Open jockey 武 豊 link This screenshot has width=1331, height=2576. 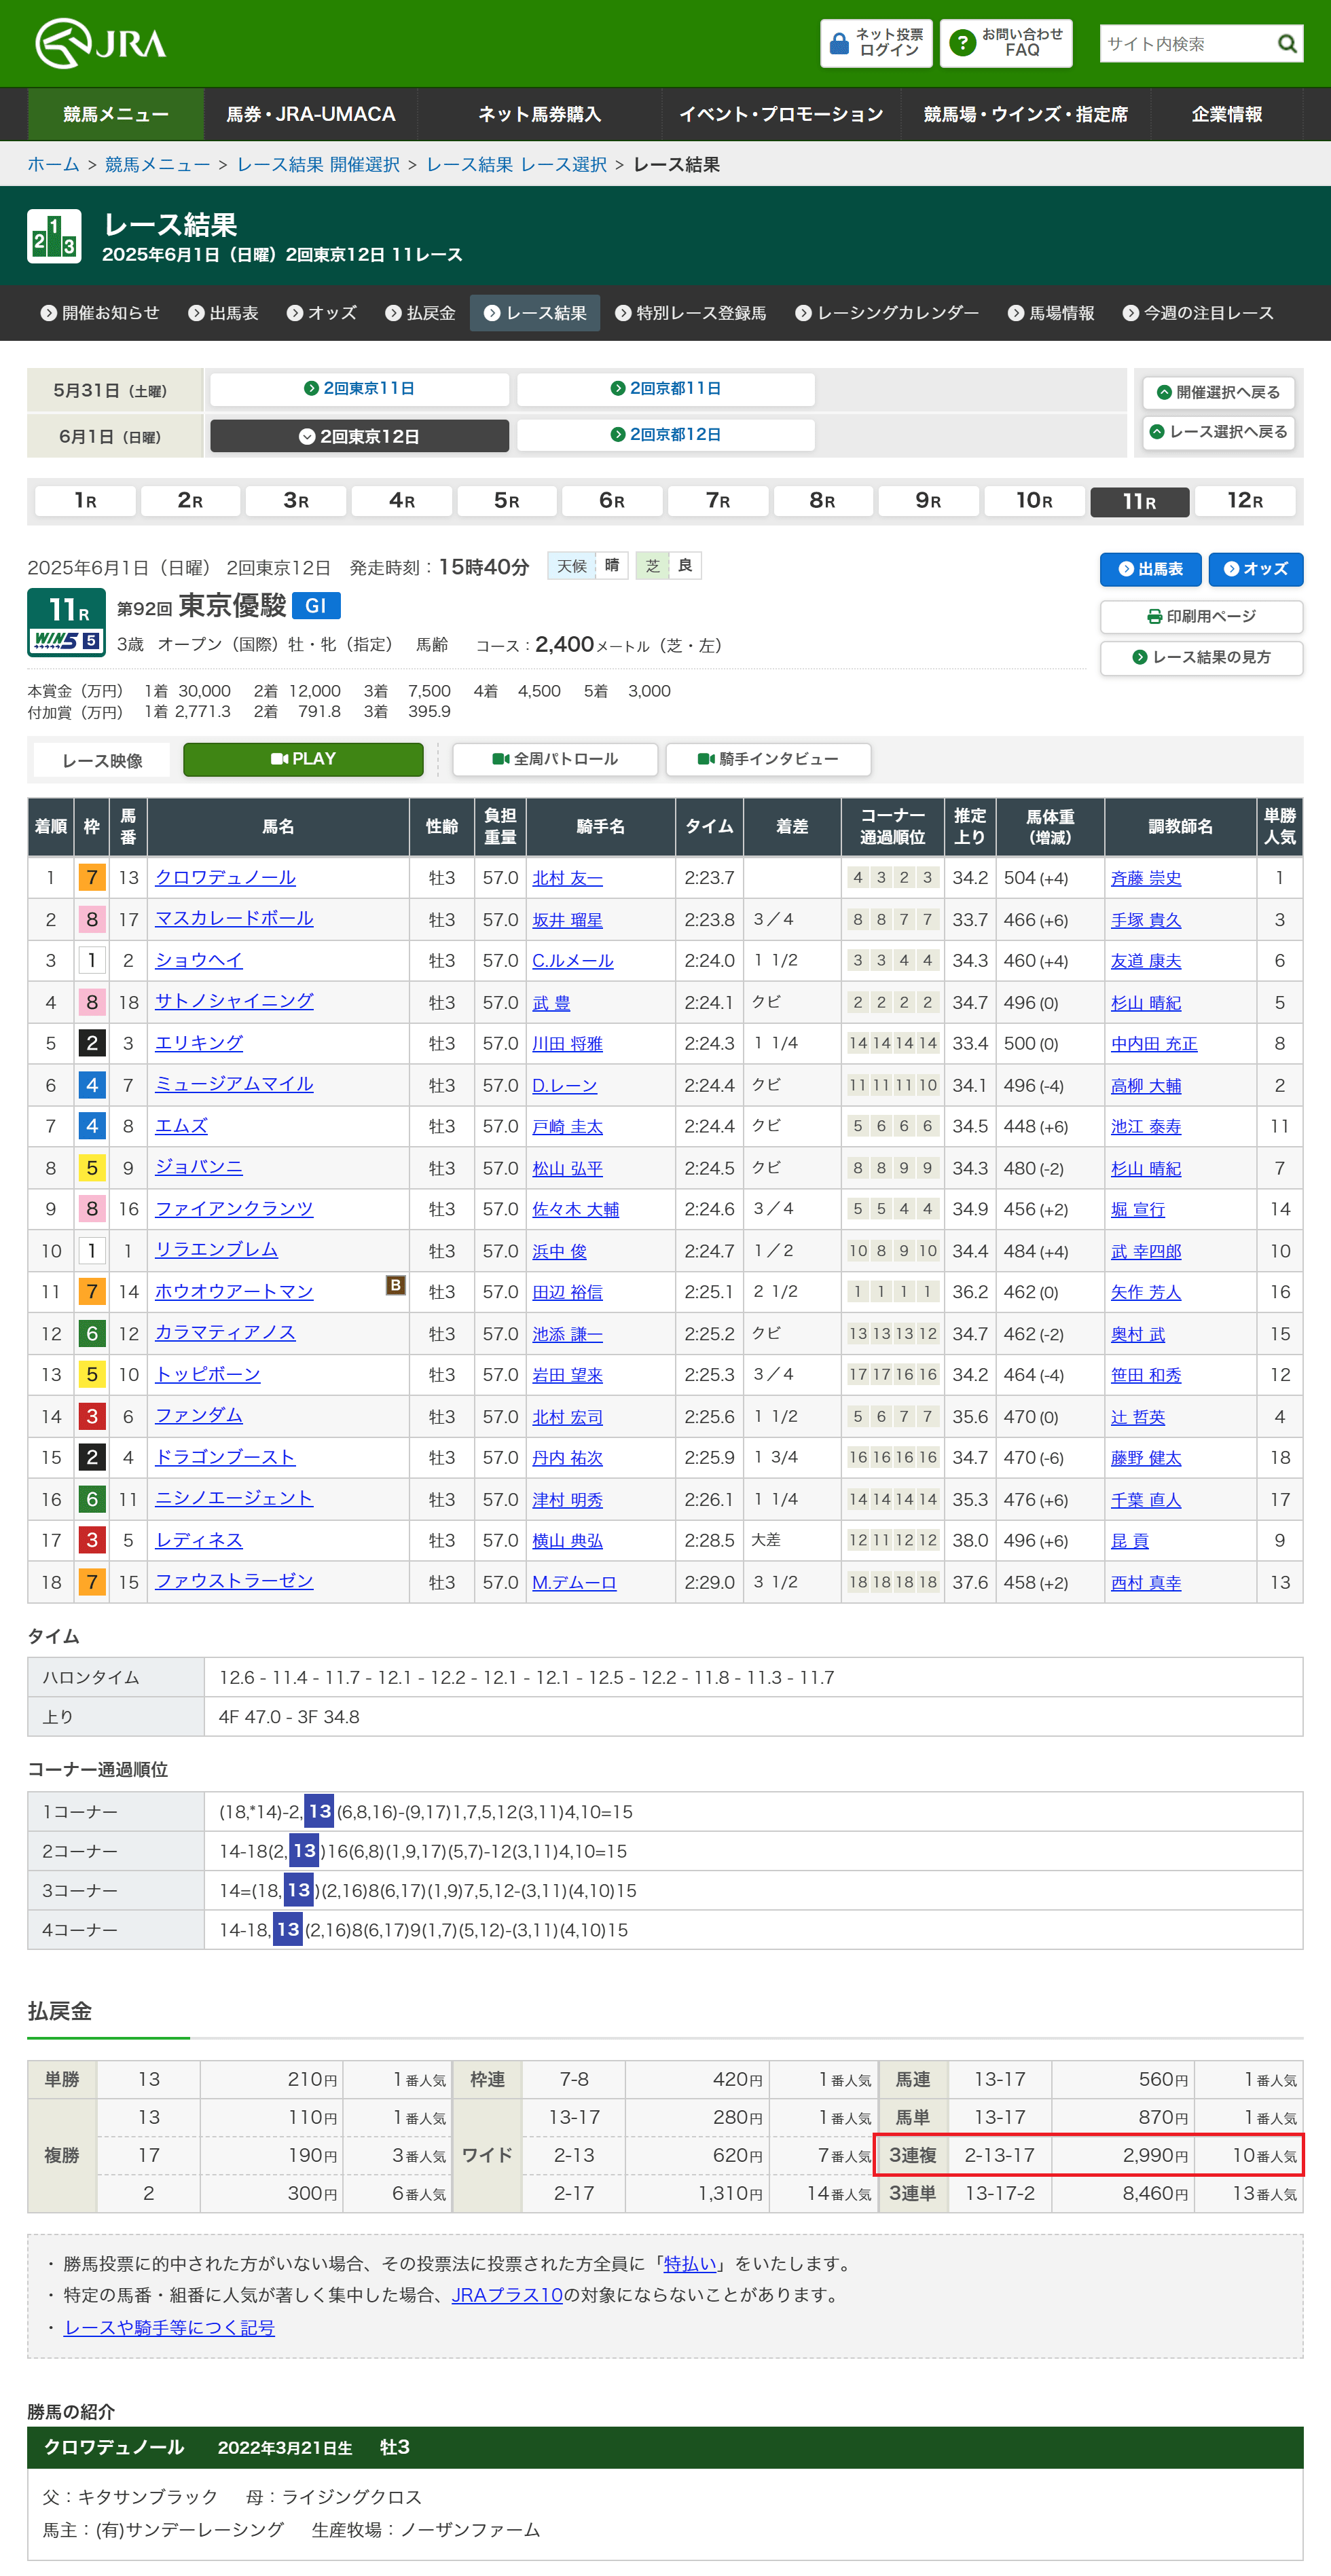pyautogui.click(x=551, y=1003)
